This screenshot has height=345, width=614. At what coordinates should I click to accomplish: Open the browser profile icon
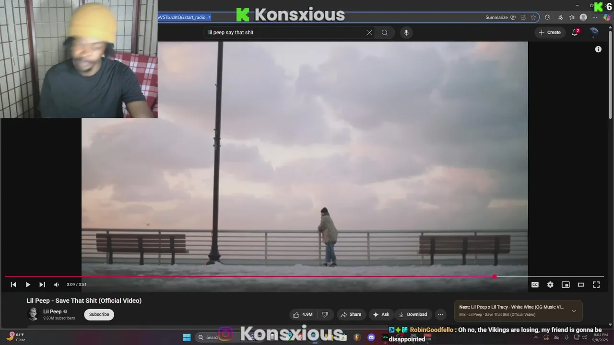(583, 17)
